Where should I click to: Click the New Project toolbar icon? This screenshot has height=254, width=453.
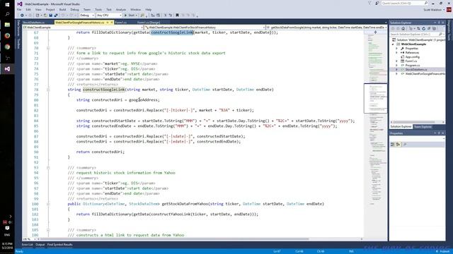point(38,16)
